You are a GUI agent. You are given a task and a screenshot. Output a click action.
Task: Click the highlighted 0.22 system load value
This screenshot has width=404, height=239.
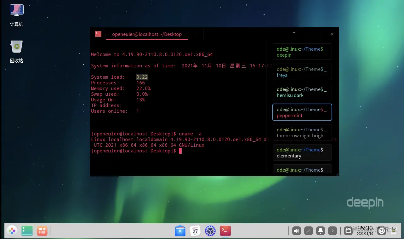142,77
